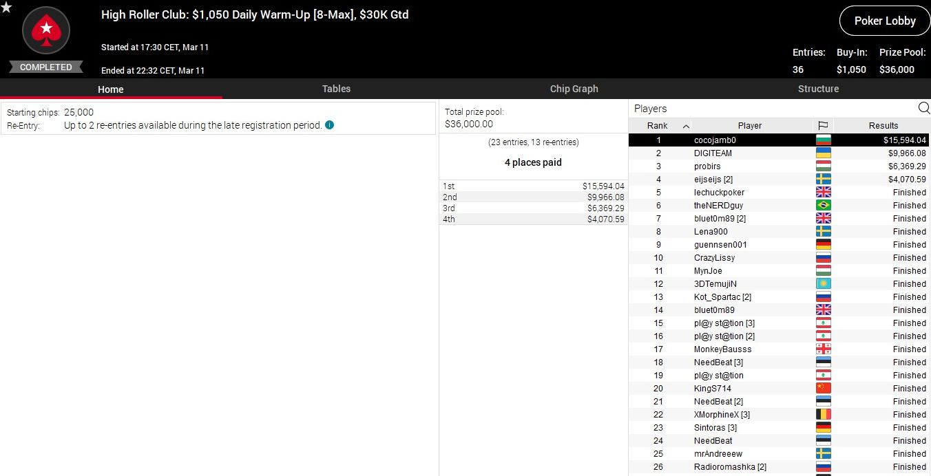This screenshot has height=476, width=931.
Task: Click the PokerStars spade logo
Action: pos(46,31)
